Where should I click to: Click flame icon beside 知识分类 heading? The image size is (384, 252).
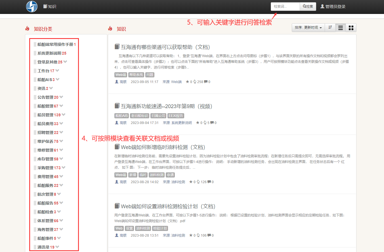pyautogui.click(x=28, y=28)
